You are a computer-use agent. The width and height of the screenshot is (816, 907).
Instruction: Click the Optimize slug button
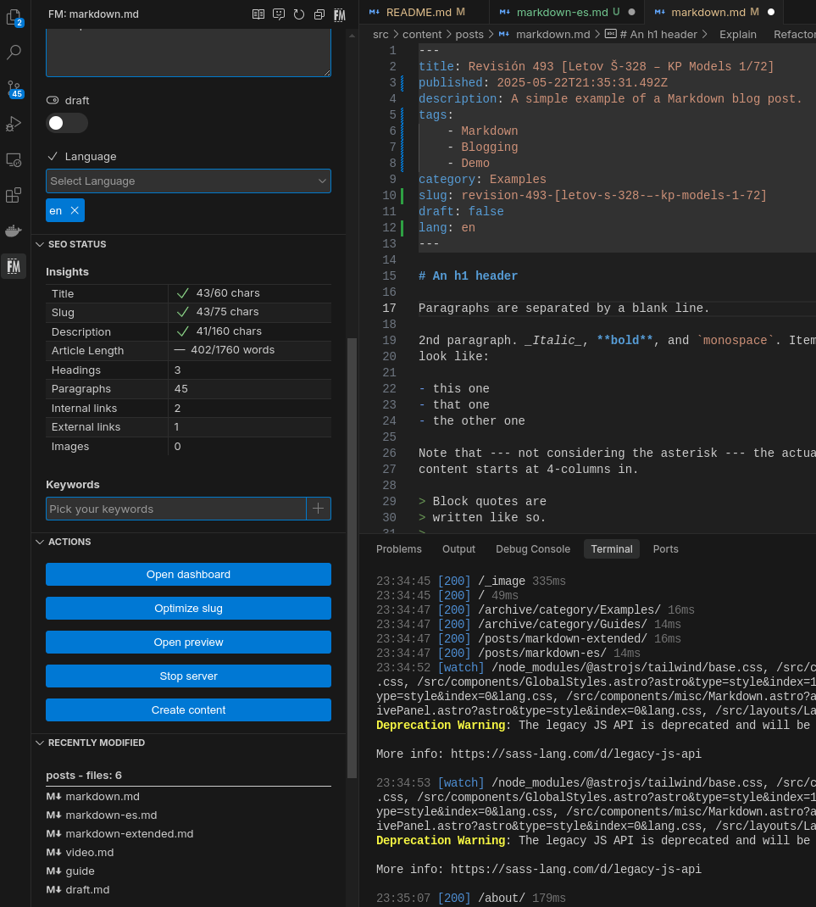(188, 608)
